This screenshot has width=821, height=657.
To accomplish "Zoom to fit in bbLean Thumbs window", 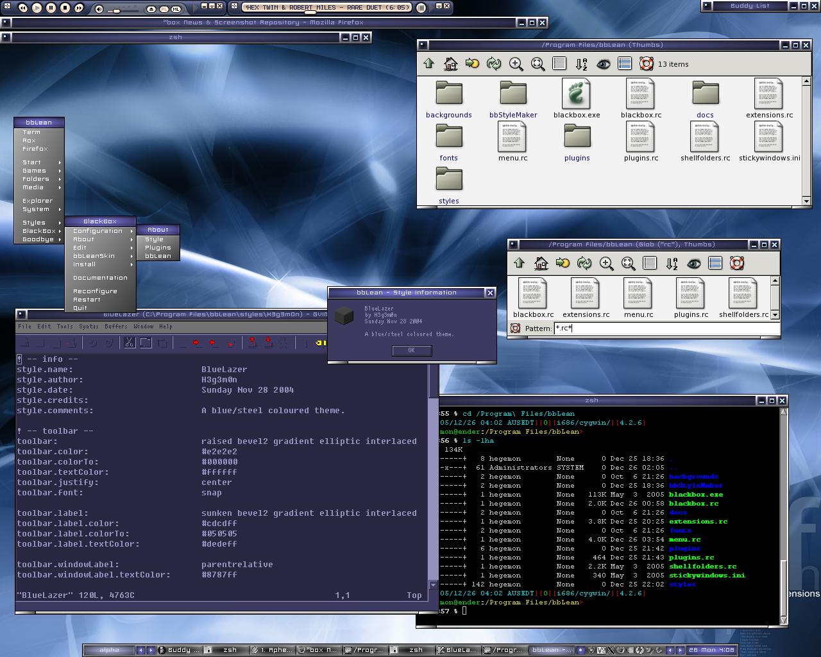I will (537, 64).
